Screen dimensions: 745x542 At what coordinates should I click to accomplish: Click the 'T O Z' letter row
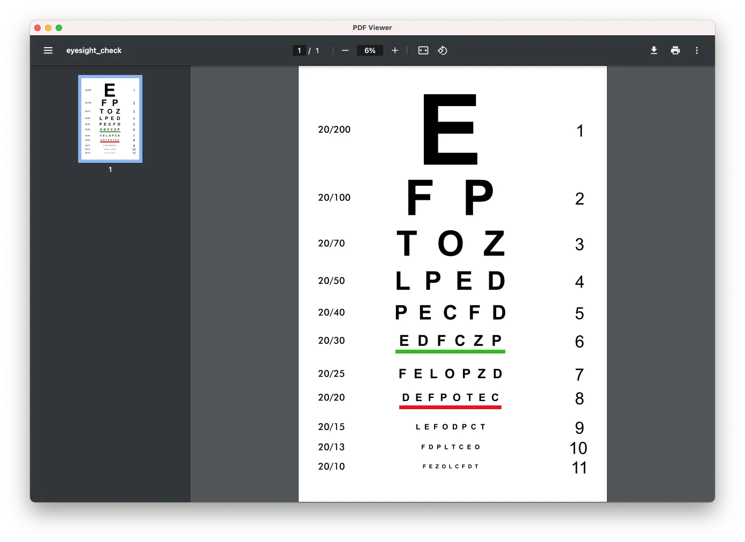point(451,243)
